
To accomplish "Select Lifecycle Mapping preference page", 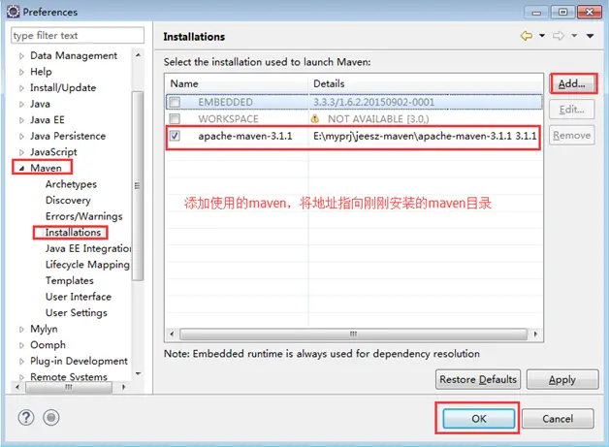I will tap(87, 265).
